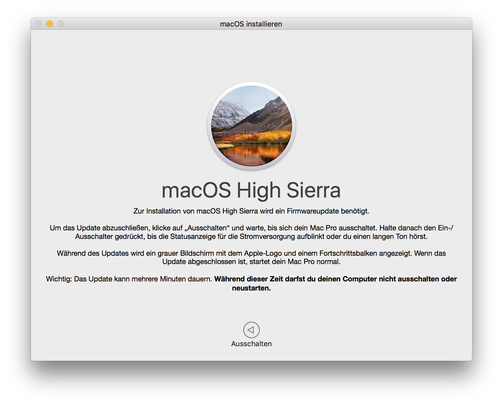The width and height of the screenshot is (503, 405).
Task: Click the macOS High Sierra mountain icon
Action: [251, 126]
